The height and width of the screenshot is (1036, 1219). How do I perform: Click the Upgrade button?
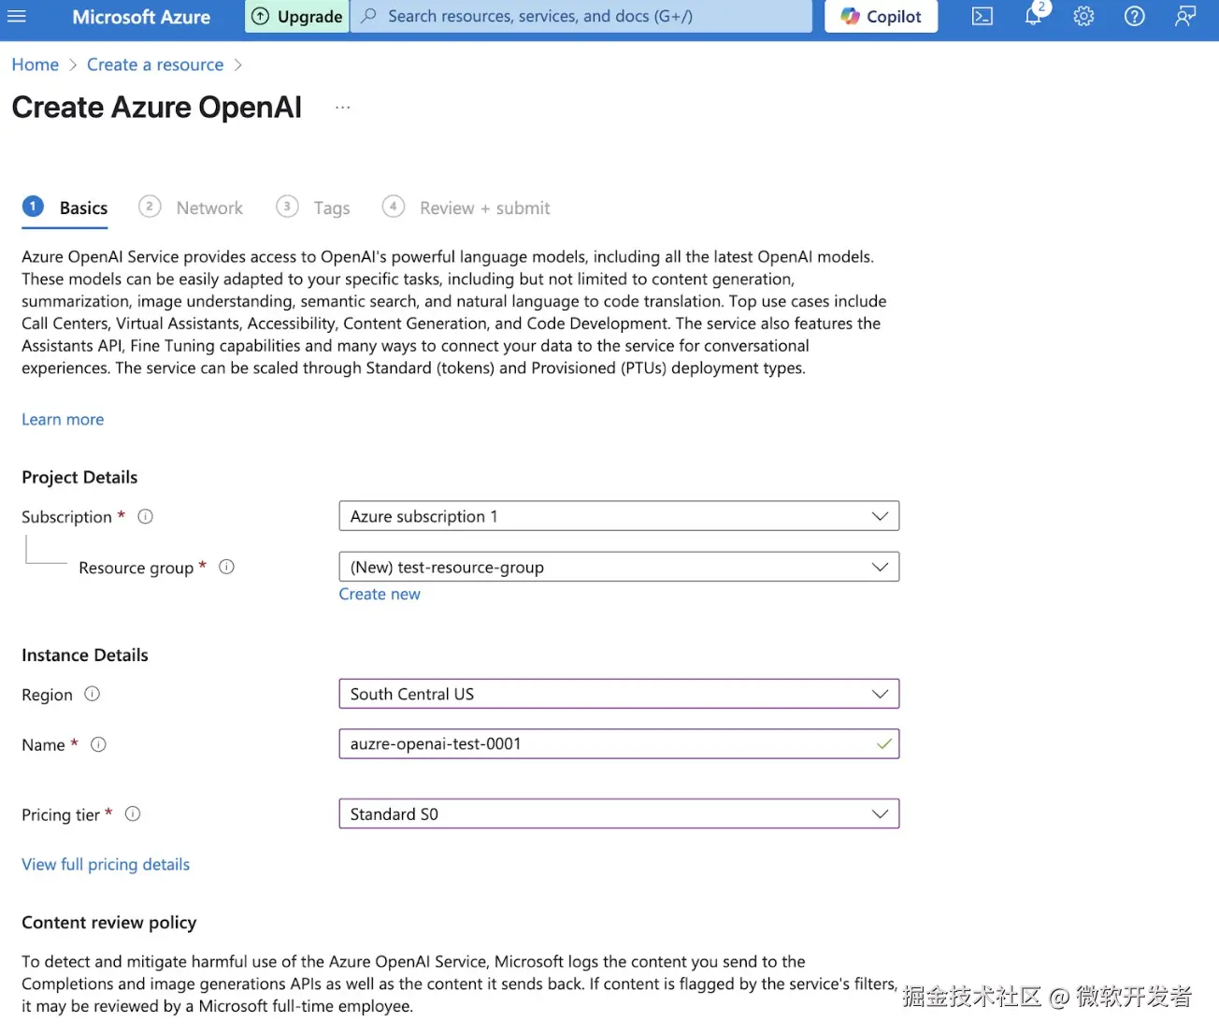(297, 16)
